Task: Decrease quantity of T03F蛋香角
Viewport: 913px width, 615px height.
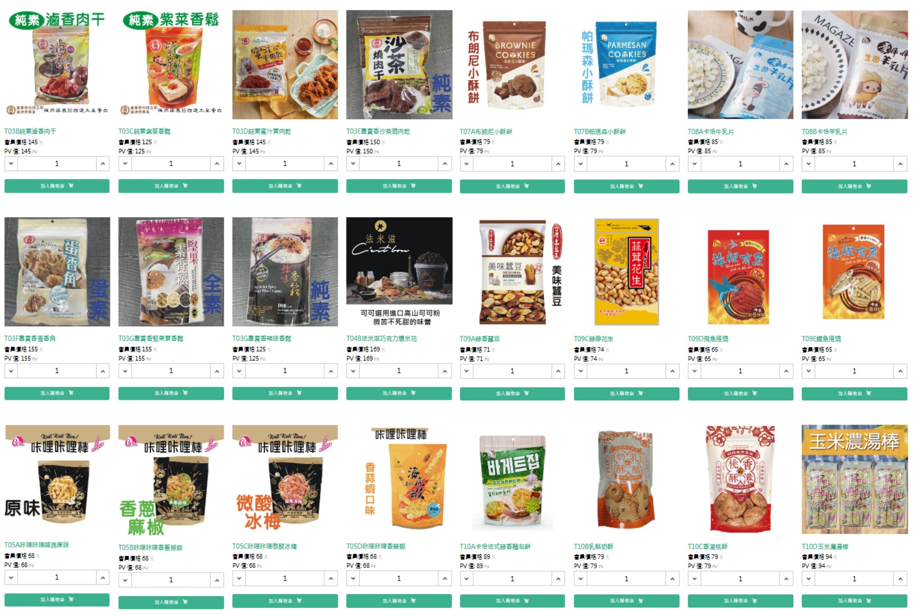Action: point(11,371)
